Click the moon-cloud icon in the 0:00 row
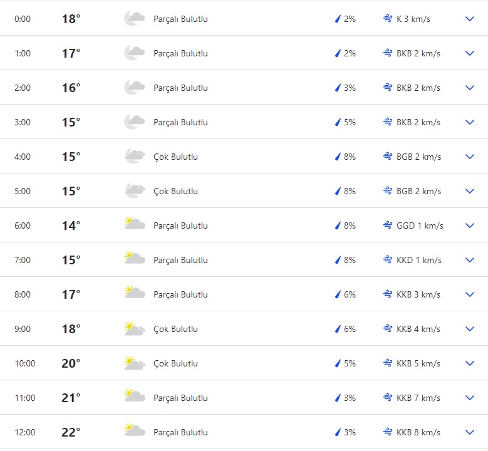Screen dimensions: 488x451 134,19
